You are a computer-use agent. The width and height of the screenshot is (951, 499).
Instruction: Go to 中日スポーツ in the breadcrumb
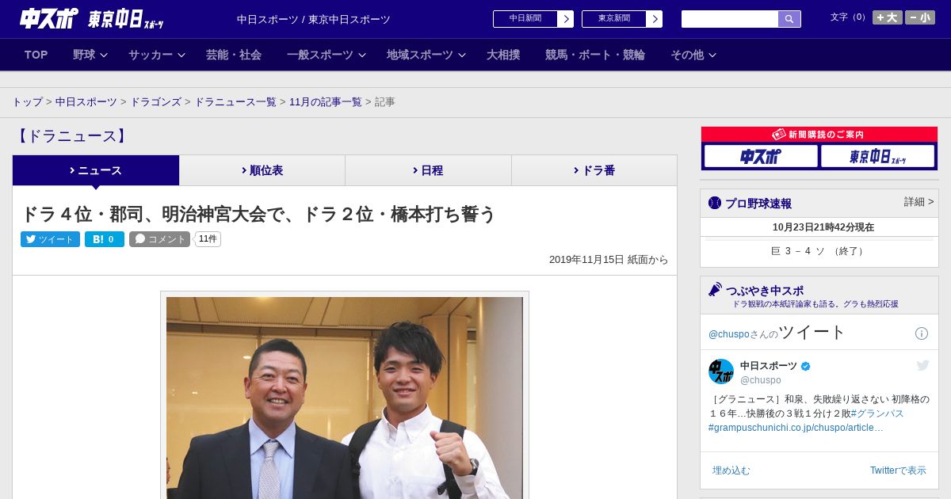pyautogui.click(x=86, y=102)
